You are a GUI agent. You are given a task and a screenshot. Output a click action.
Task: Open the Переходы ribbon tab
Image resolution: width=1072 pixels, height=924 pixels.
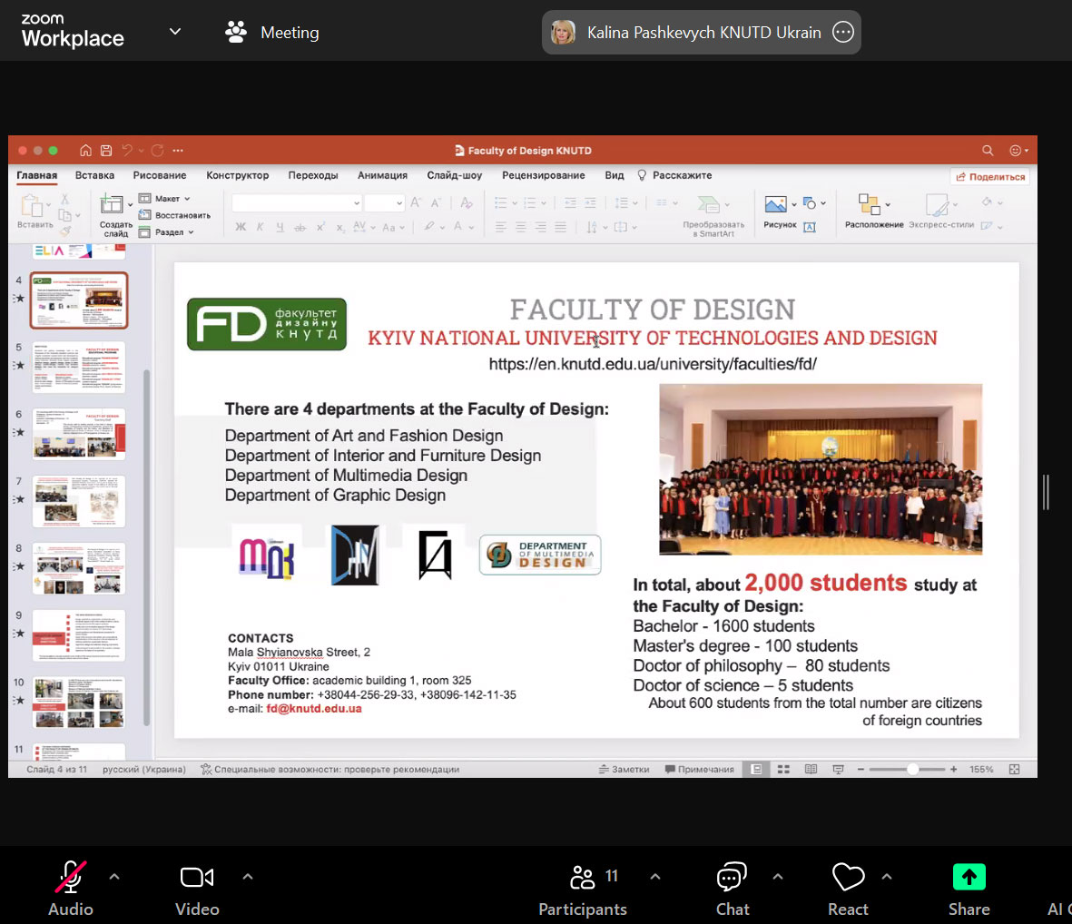(x=313, y=176)
